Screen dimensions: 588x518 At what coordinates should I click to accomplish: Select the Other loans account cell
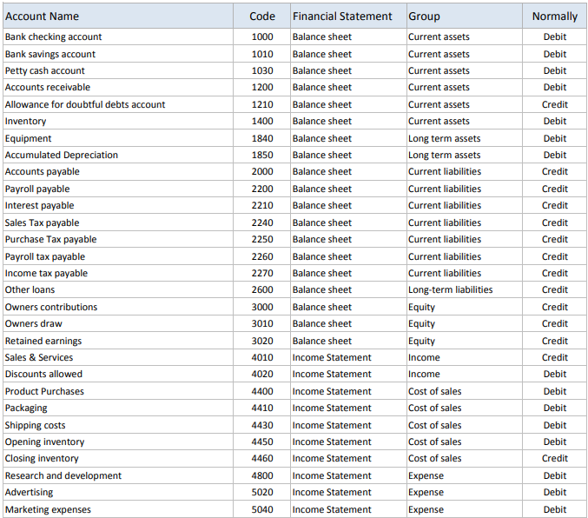coord(118,289)
